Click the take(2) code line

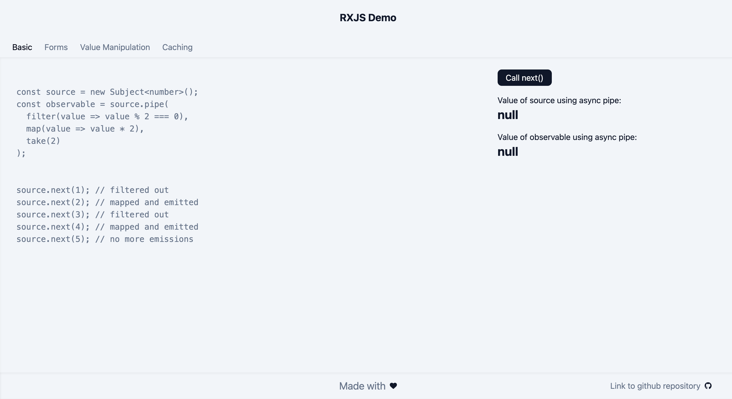(x=43, y=141)
